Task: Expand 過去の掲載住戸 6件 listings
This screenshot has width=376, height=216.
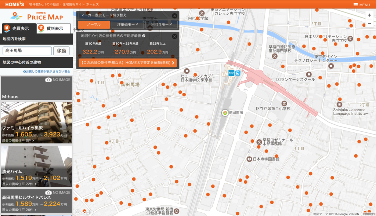Action: [x=18, y=140]
